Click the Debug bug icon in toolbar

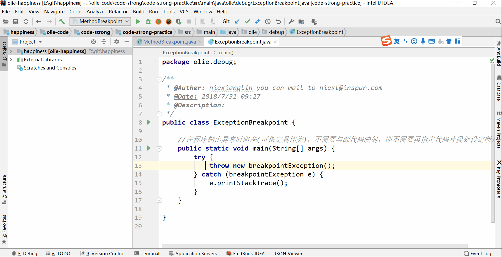click(148, 22)
